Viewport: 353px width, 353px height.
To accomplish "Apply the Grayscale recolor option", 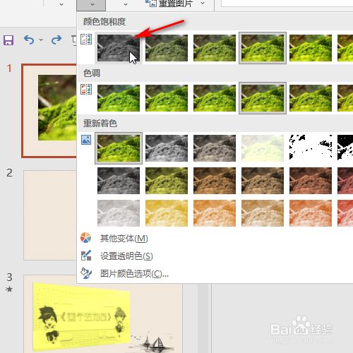I will pyautogui.click(x=167, y=148).
